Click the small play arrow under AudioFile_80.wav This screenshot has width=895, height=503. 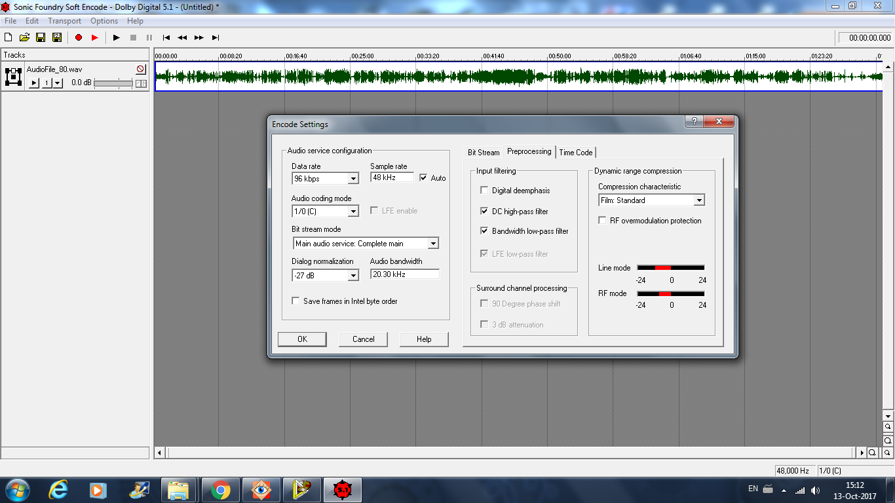pyautogui.click(x=34, y=83)
